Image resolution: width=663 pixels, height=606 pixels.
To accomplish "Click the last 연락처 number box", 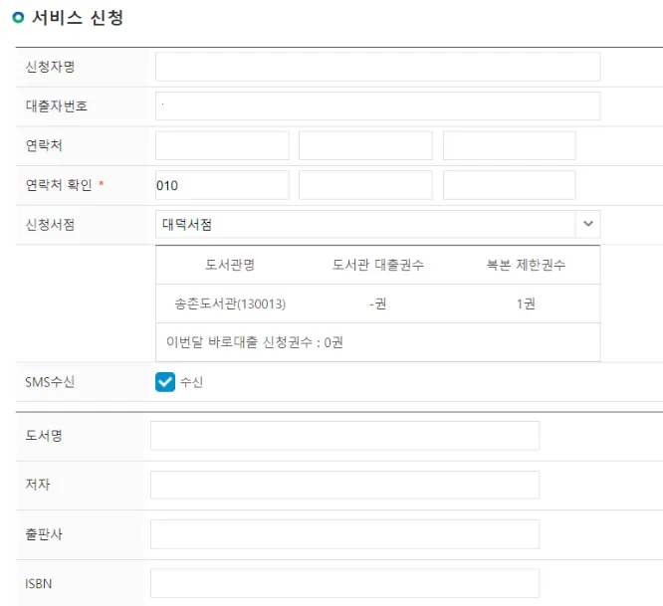I will pyautogui.click(x=509, y=145).
